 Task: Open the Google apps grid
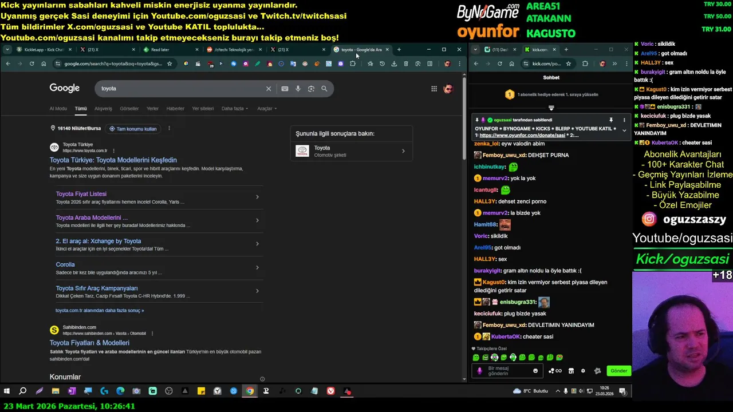pyautogui.click(x=434, y=89)
